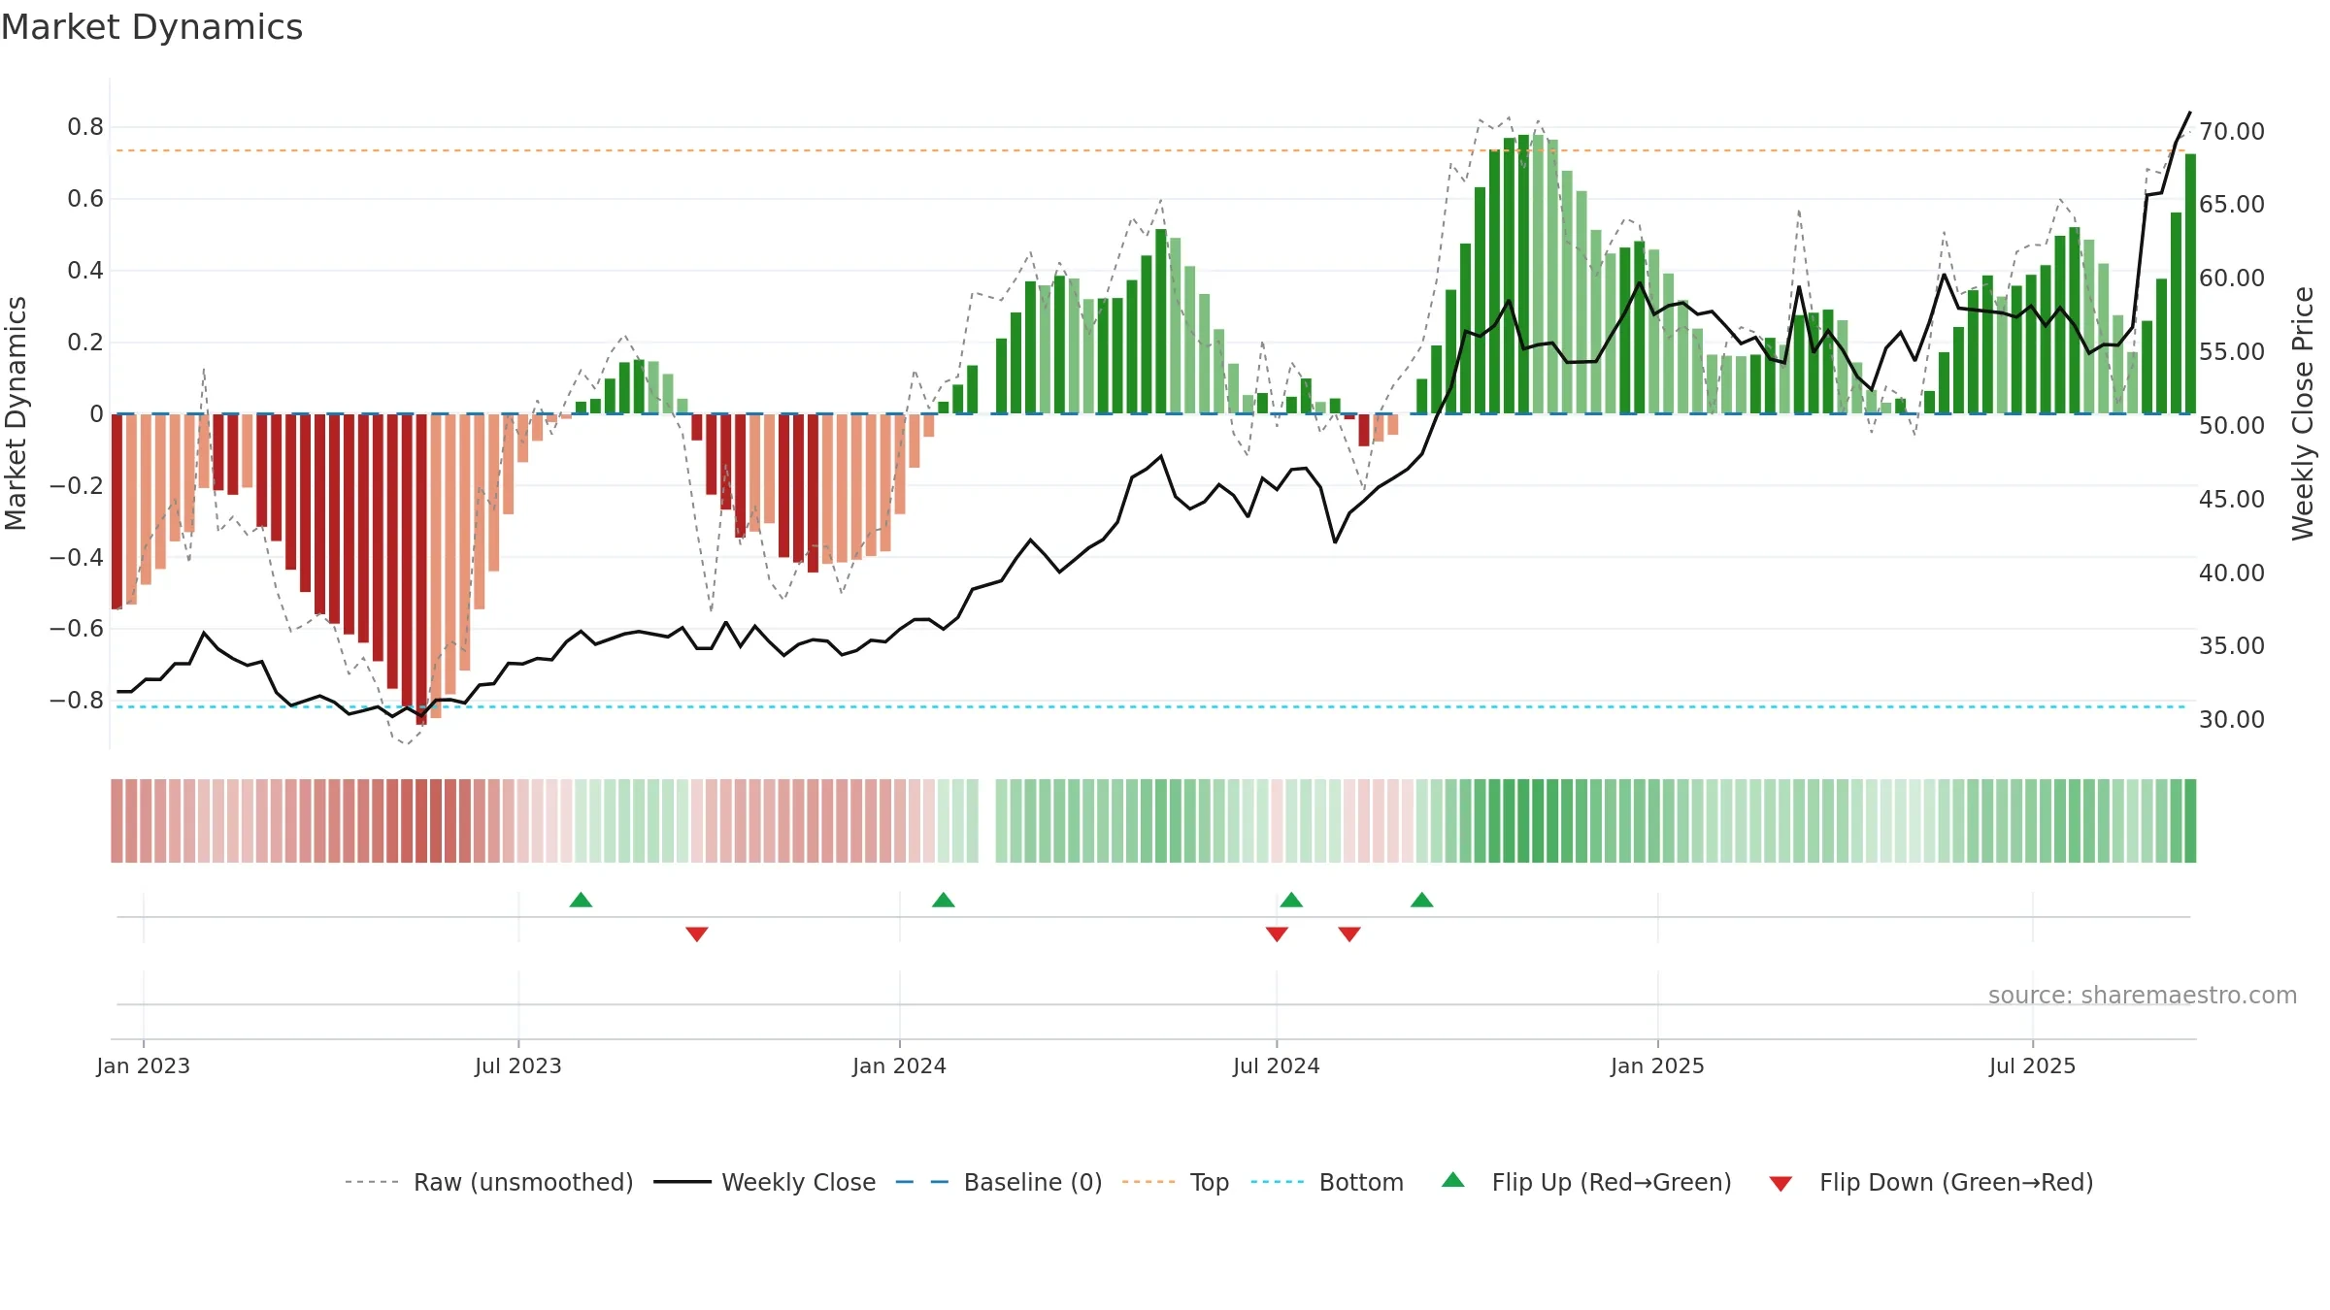Toggle Flip Up (Red→Green) legend entry
2330x1310 pixels.
point(1587,1182)
